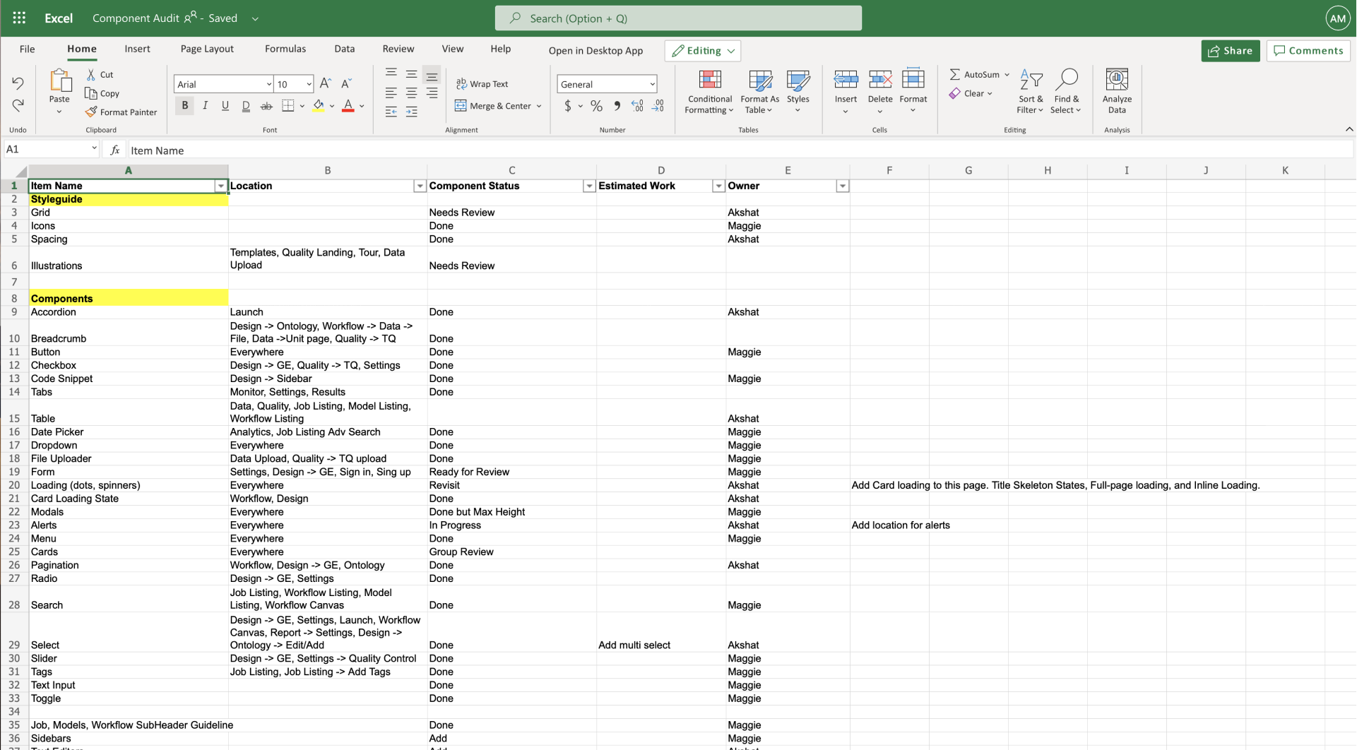1357x750 pixels.
Task: Click the Undo arrow icon
Action: 18,83
